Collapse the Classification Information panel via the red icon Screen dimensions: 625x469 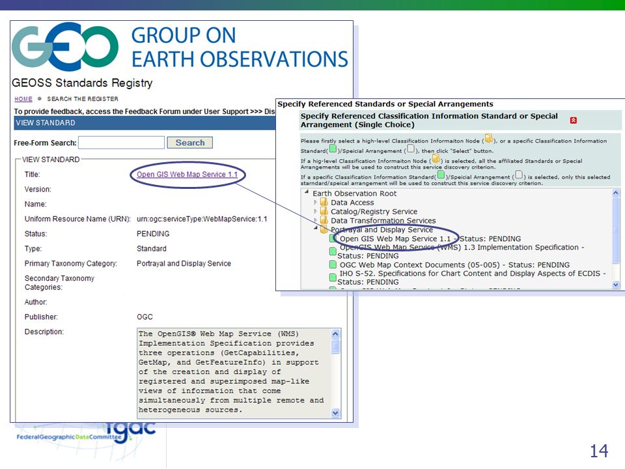click(x=573, y=120)
